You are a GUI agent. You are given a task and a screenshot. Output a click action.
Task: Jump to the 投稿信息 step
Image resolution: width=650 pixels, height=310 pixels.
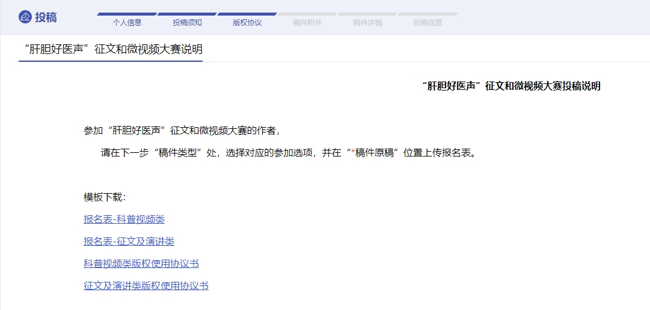pos(428,22)
